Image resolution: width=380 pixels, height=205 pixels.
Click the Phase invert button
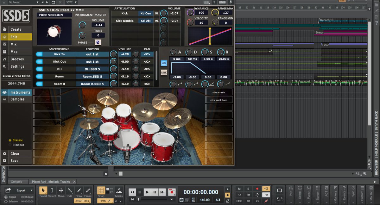click(x=98, y=42)
